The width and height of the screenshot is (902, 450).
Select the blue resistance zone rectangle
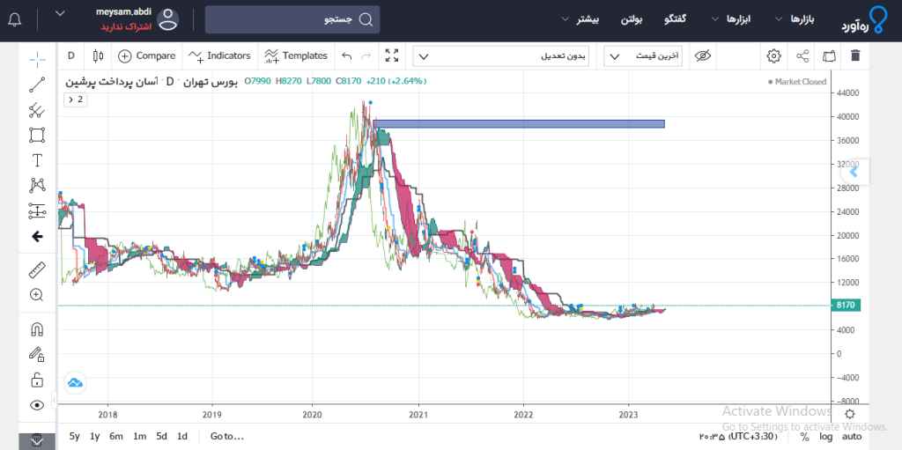tap(519, 123)
